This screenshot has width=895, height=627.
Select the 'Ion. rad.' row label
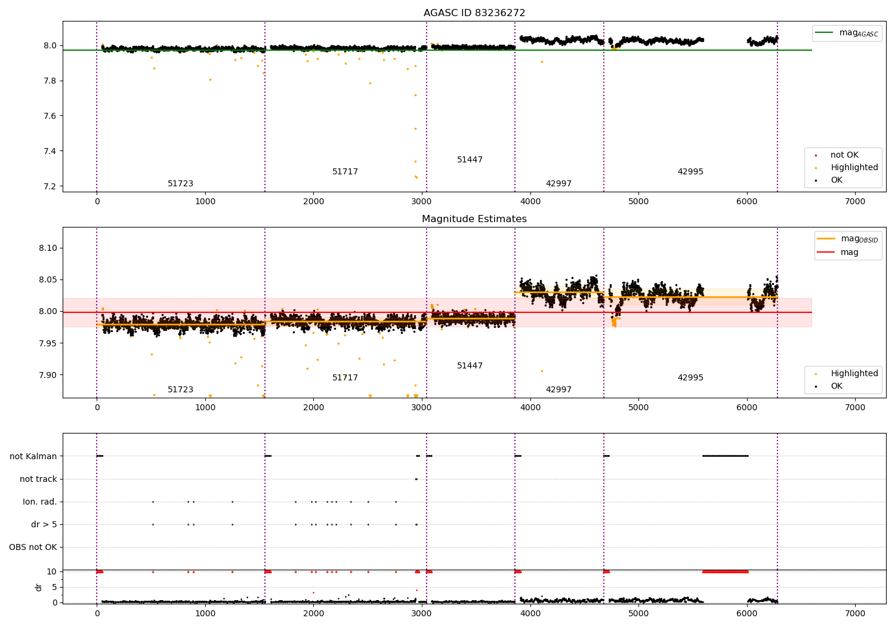click(x=40, y=502)
